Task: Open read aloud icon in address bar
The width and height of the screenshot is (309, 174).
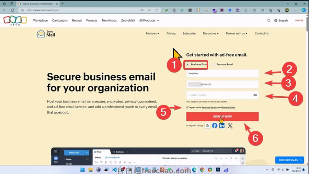Action: [x=149, y=10]
